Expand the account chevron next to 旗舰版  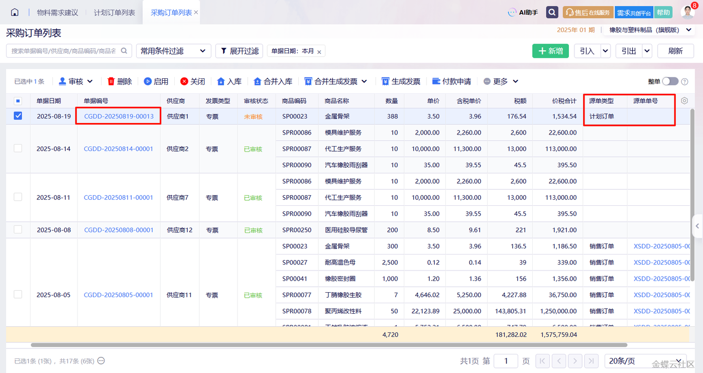pyautogui.click(x=688, y=30)
